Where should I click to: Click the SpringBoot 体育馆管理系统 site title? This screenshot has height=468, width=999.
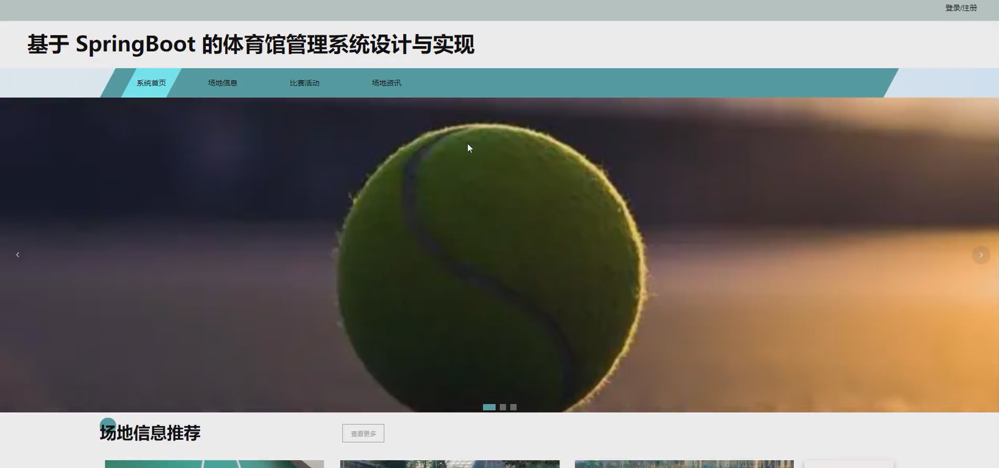click(x=251, y=44)
